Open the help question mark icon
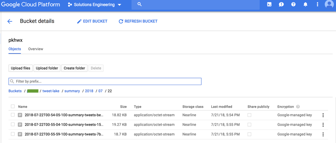This screenshot has width=336, height=143. pos(293,5)
